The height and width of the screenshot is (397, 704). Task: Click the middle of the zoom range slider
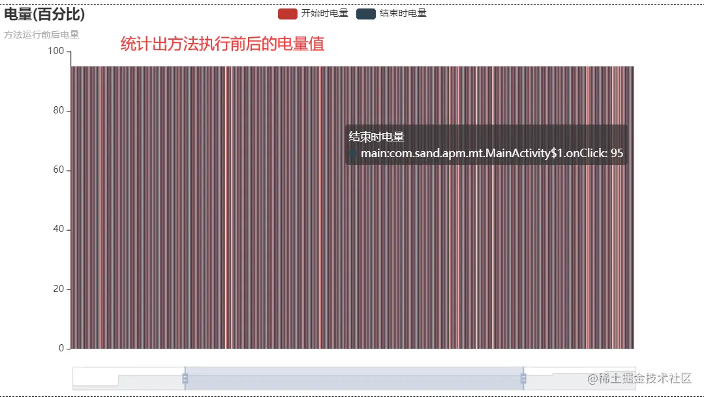tap(354, 377)
